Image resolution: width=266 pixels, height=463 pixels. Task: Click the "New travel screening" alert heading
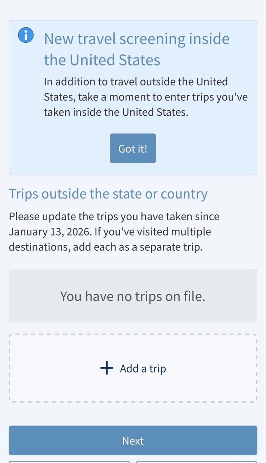click(x=136, y=39)
